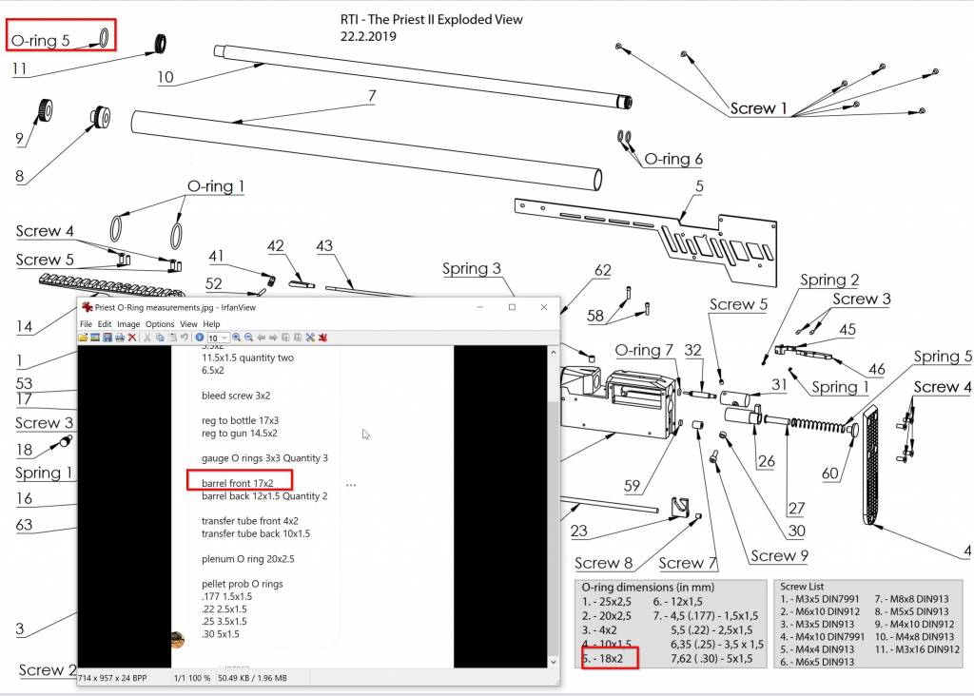Viewport: 974px width, 696px height.
Task: Click 'Screw 9' label in exploded view
Action: [779, 555]
